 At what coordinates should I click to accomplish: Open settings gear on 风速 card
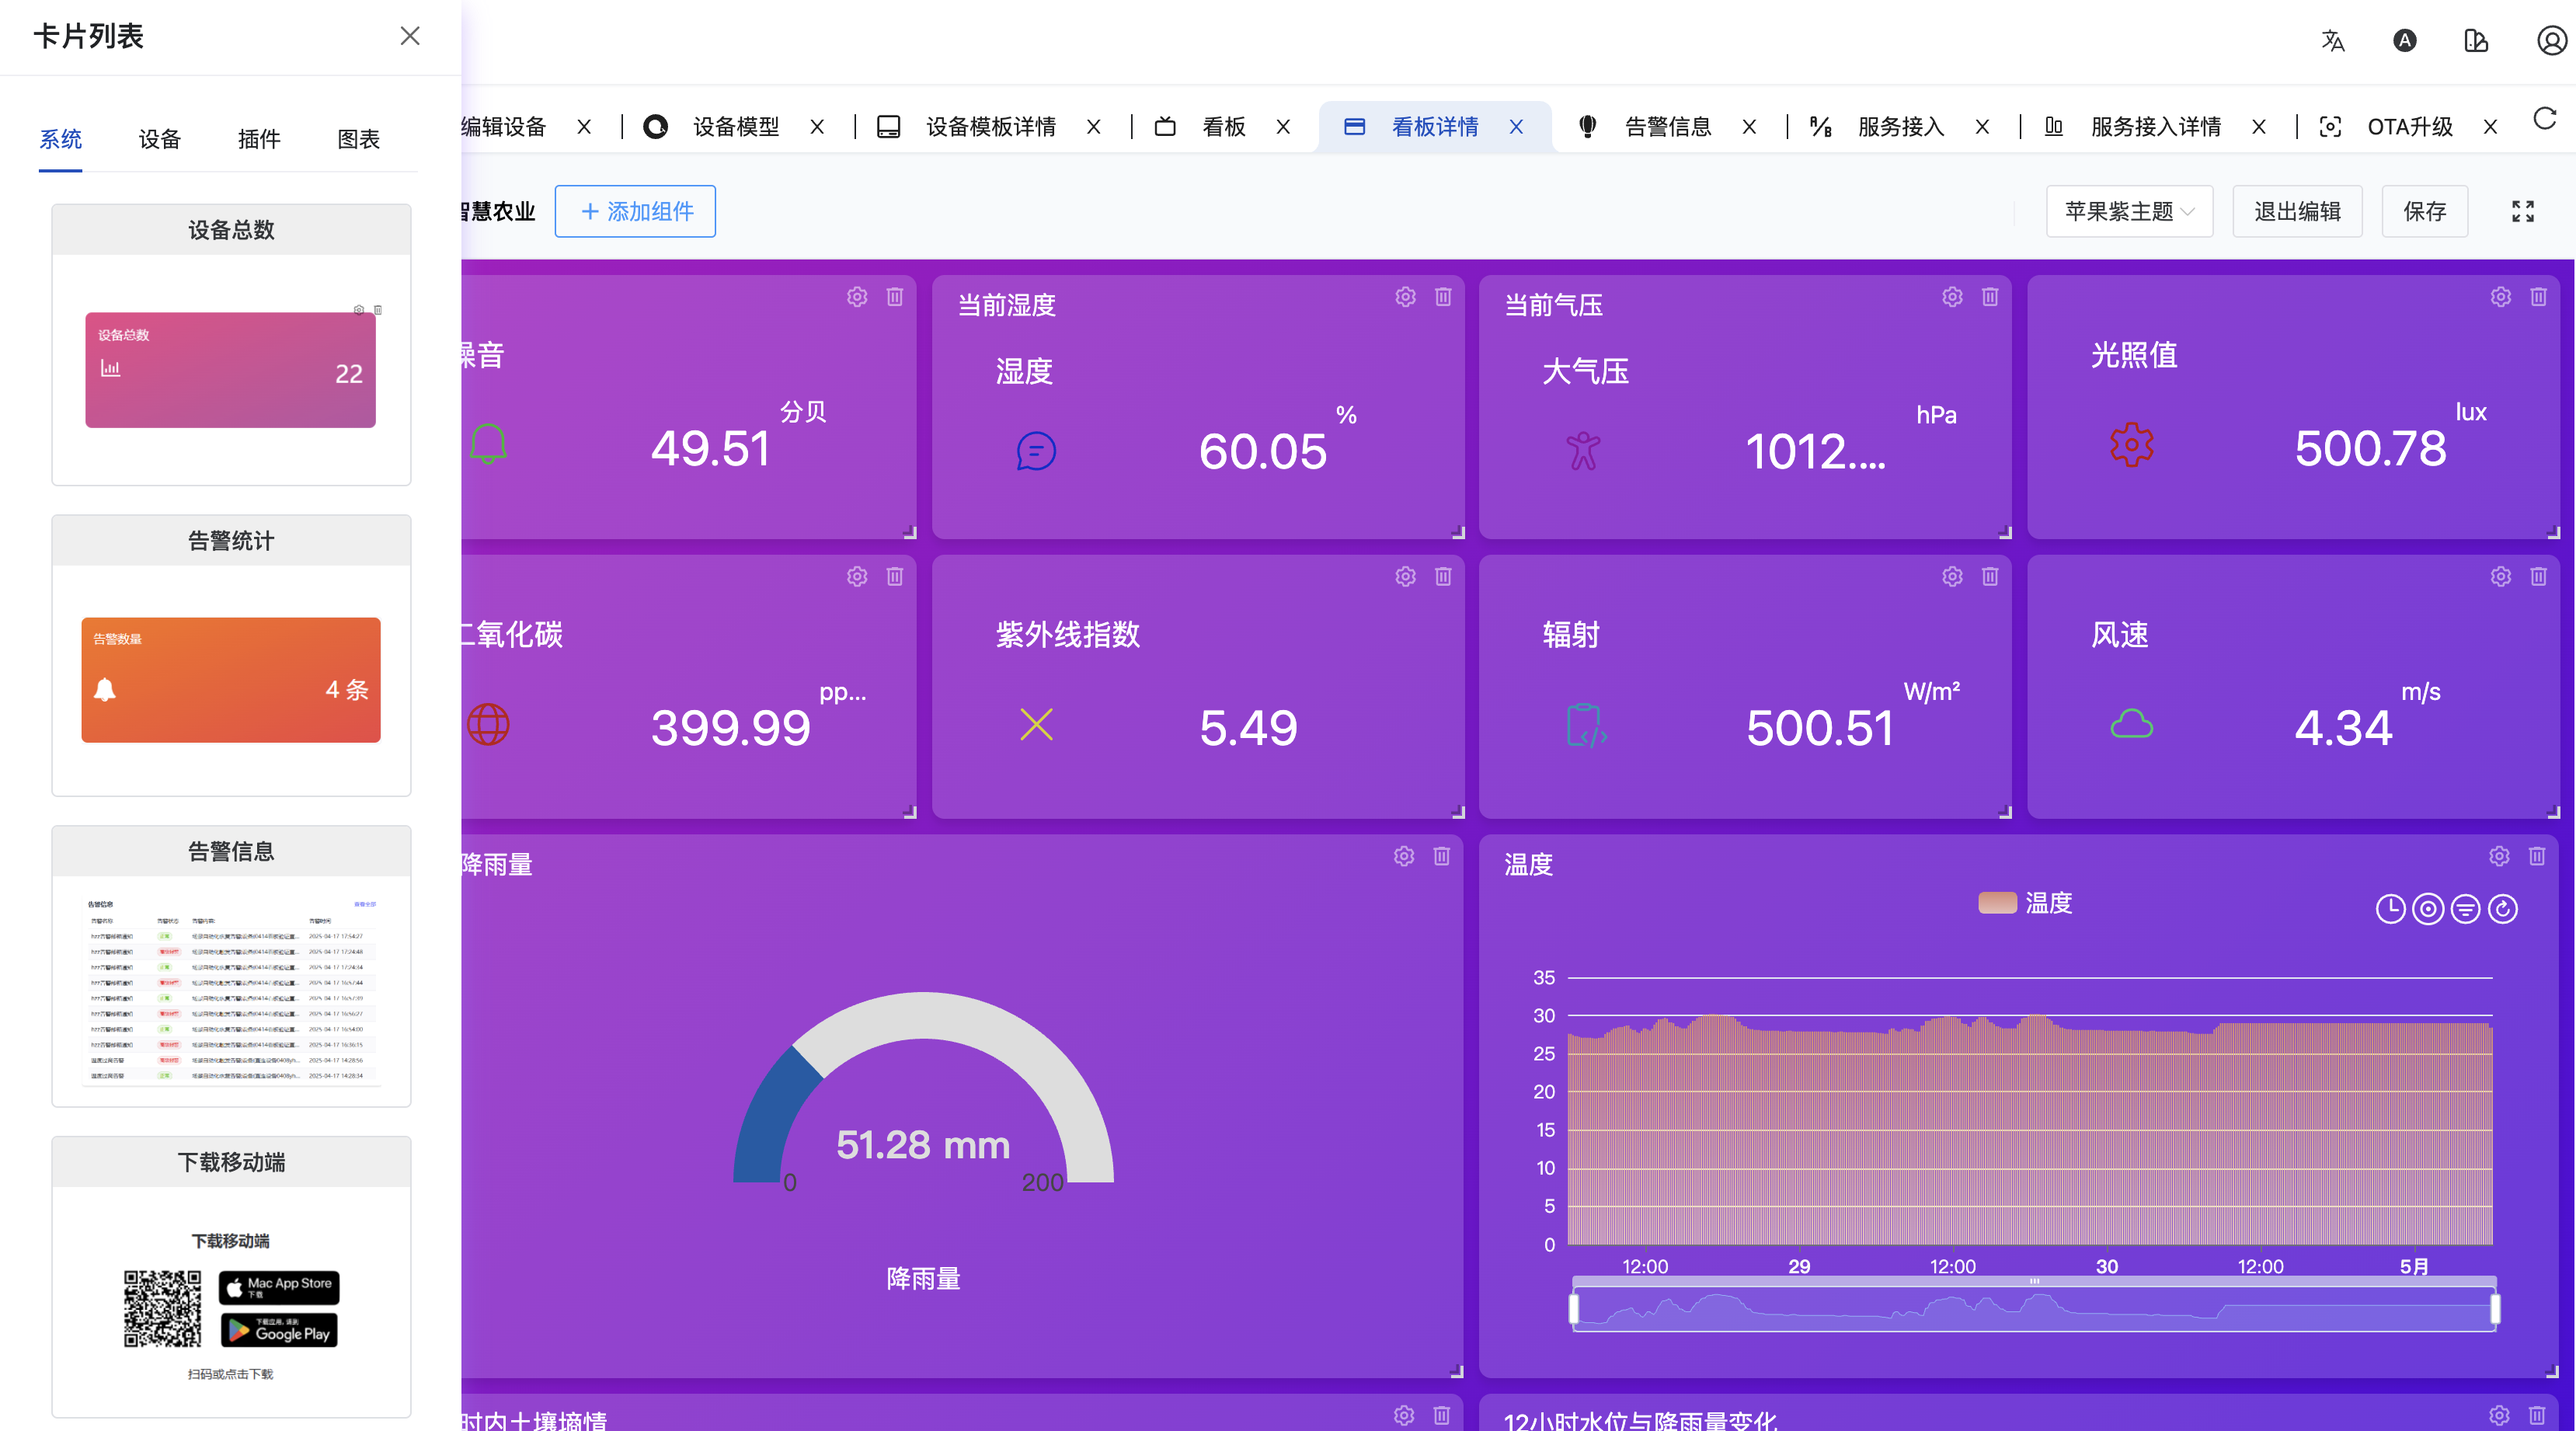(2500, 577)
